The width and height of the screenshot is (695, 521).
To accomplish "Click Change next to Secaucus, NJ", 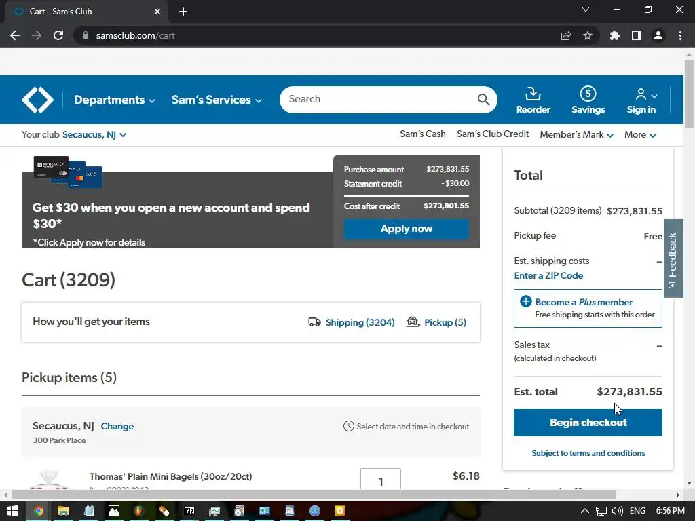I will pyautogui.click(x=117, y=426).
